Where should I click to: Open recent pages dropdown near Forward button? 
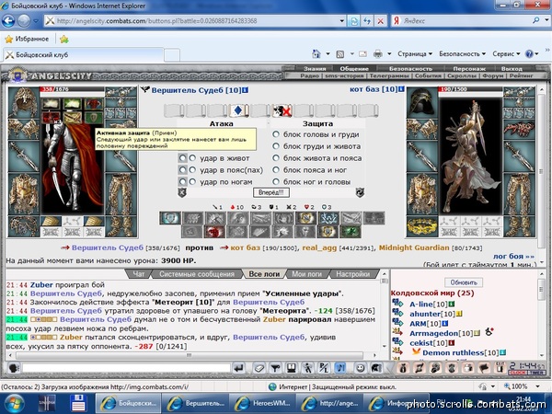click(36, 21)
